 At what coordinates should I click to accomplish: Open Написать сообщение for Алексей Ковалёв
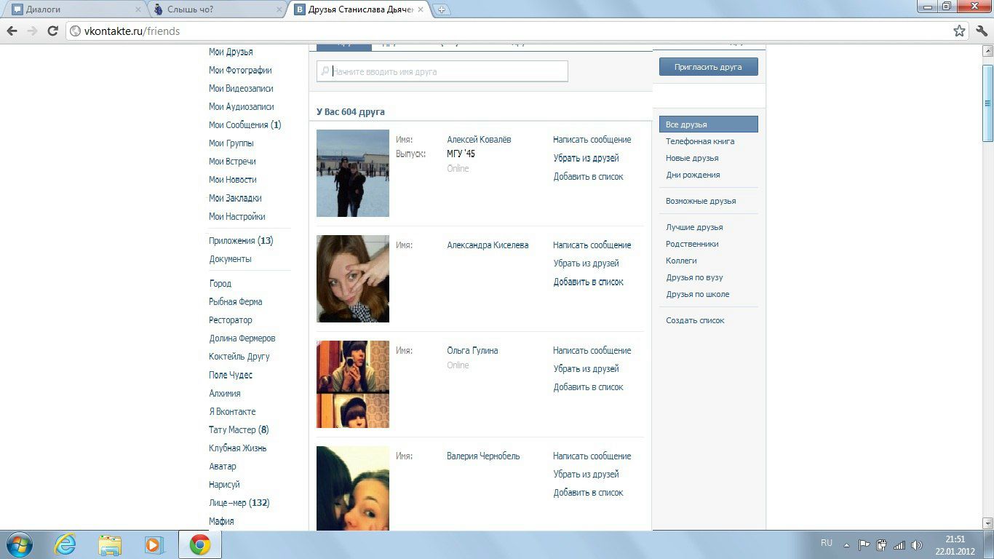(x=592, y=139)
